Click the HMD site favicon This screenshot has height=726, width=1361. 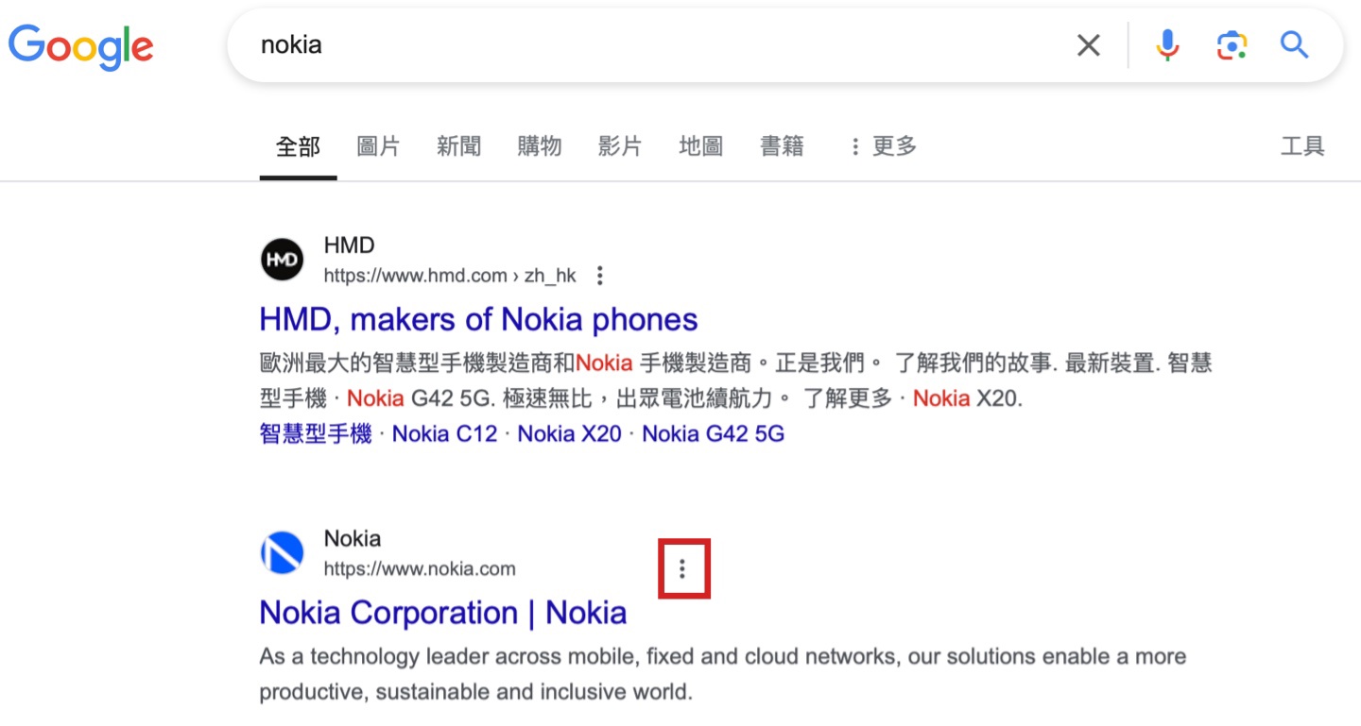[282, 260]
